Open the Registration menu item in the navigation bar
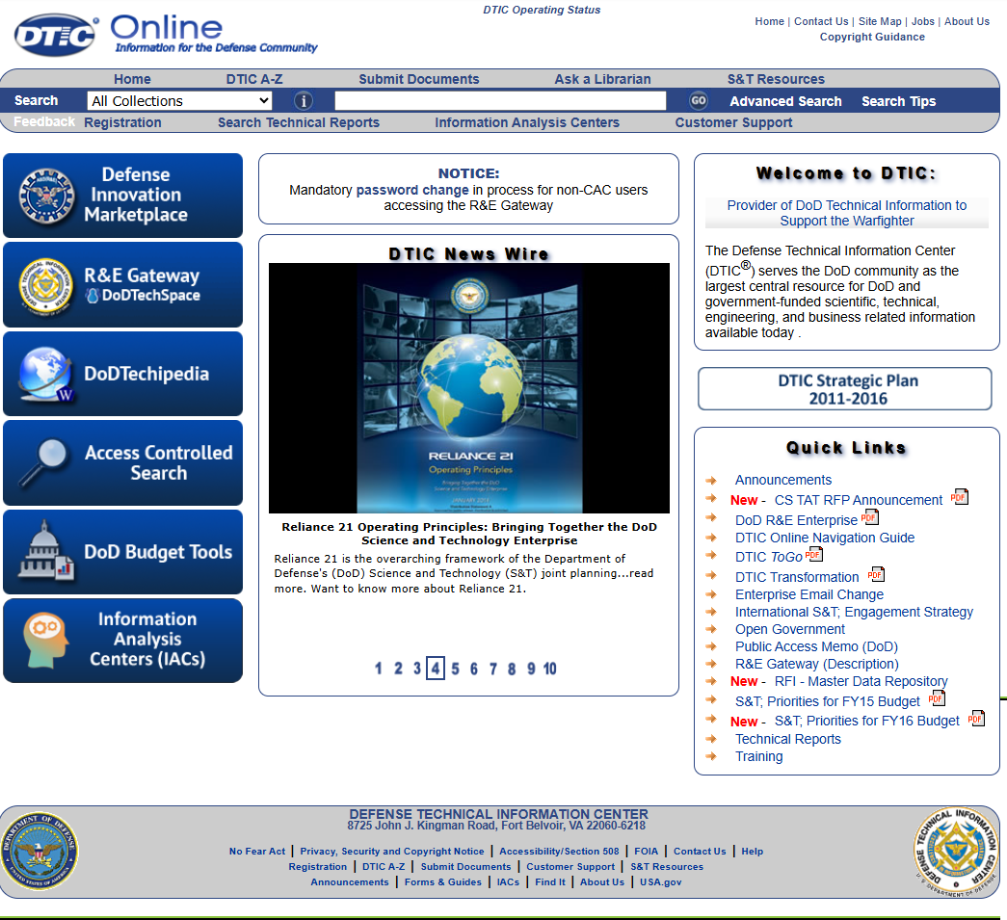Image resolution: width=1007 pixels, height=920 pixels. [x=122, y=122]
